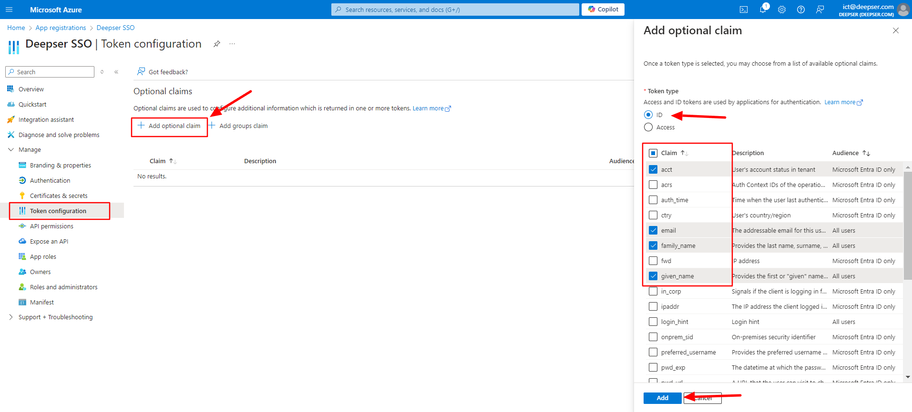Open Cloud Shell from the top bar

pyautogui.click(x=744, y=10)
